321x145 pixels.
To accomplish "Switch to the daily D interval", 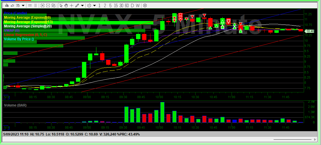I will click(x=132, y=5).
